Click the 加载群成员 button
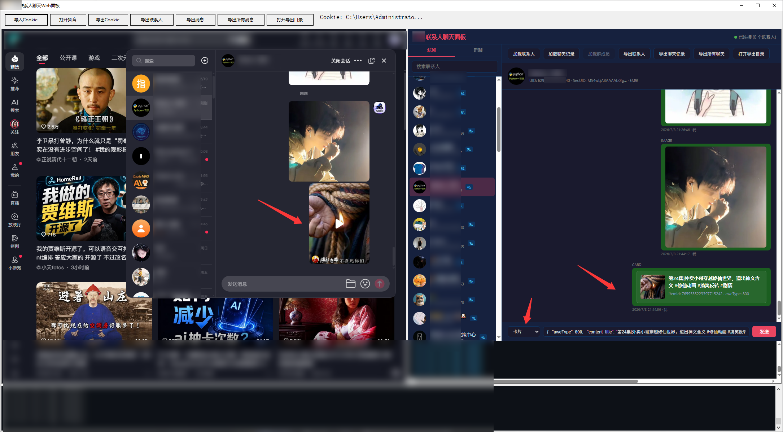 pyautogui.click(x=599, y=54)
